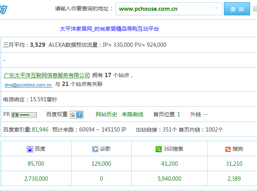The height and width of the screenshot is (191, 257).
Task: Click the Baidu index count 81,946
Action: pos(40,130)
